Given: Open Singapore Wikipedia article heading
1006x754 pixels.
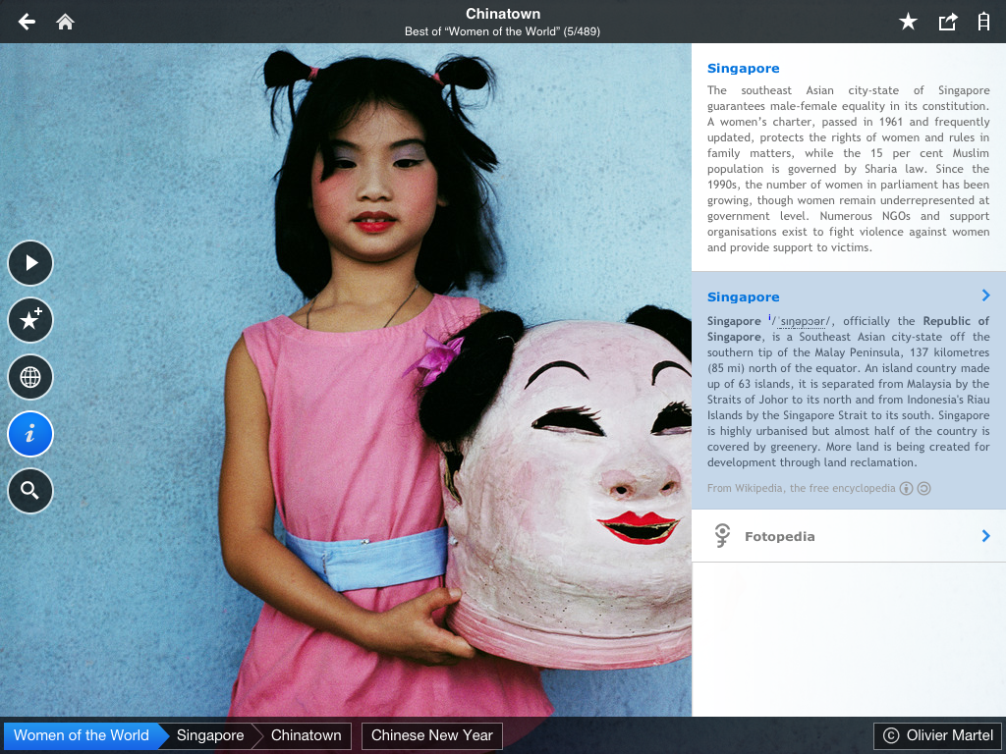Looking at the screenshot, I should 743,296.
